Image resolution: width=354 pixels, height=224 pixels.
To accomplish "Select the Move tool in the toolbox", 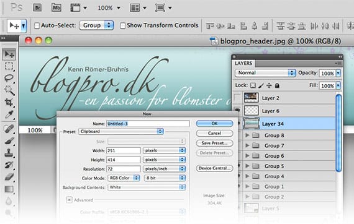I will point(9,54).
